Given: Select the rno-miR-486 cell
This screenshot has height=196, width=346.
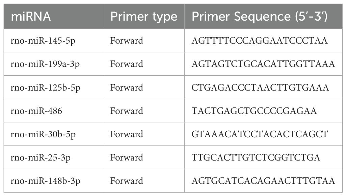Looking at the screenshot, I should point(36,111).
